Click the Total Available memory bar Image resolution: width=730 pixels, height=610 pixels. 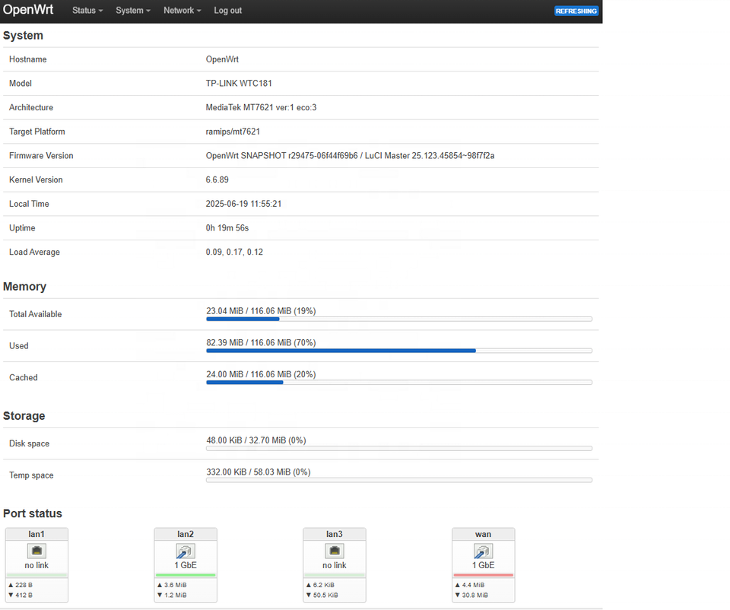[398, 319]
